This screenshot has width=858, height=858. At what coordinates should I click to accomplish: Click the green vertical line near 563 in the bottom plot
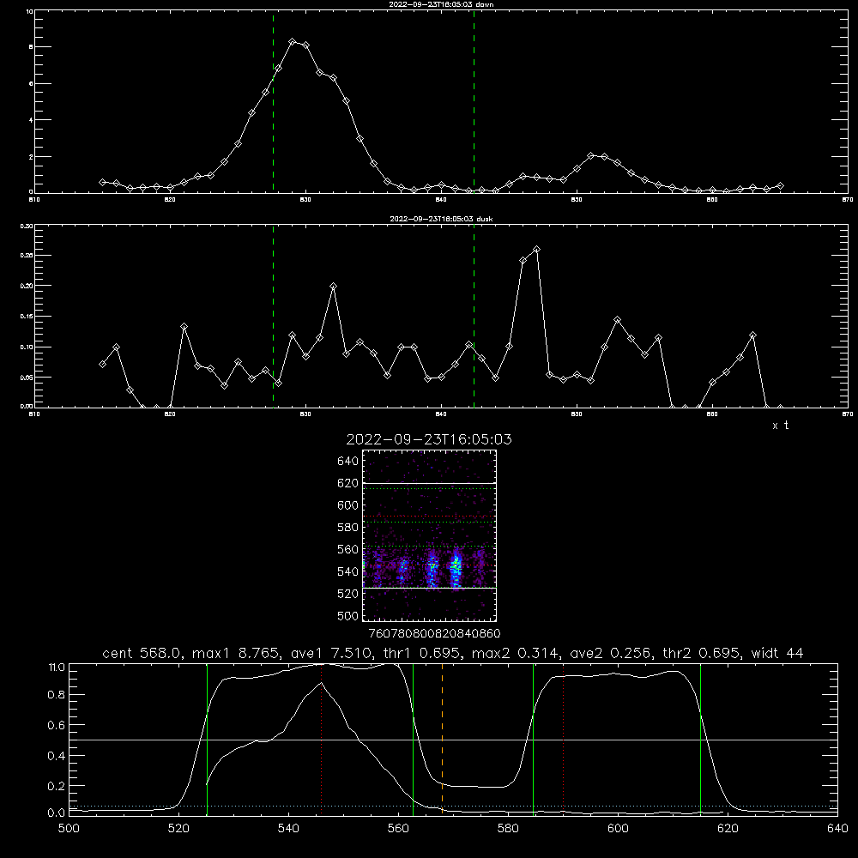(414, 738)
